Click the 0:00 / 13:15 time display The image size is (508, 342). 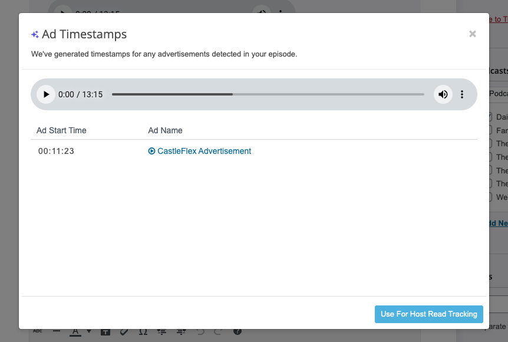80,94
